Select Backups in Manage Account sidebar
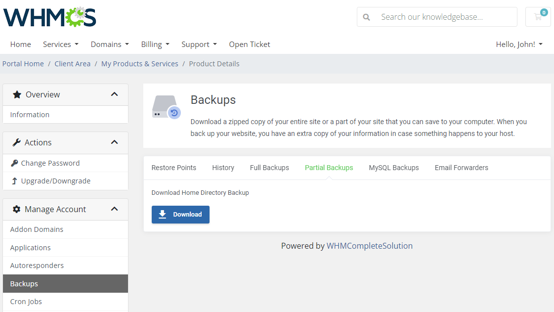554x312 pixels. pos(65,284)
